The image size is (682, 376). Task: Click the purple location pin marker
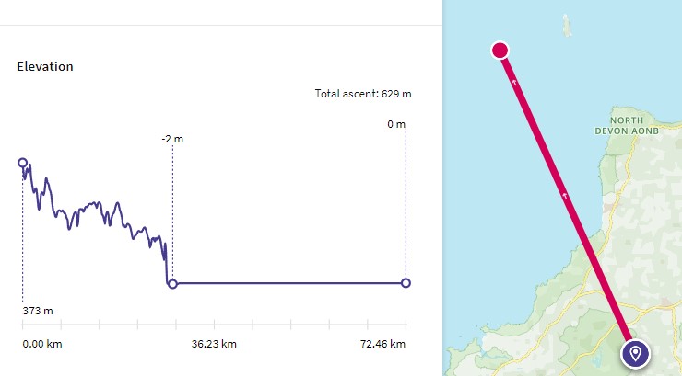pos(636,354)
